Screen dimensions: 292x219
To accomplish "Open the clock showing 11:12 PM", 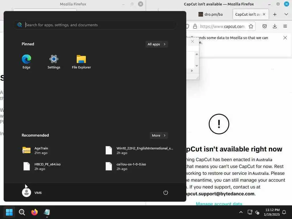I will (272, 212).
